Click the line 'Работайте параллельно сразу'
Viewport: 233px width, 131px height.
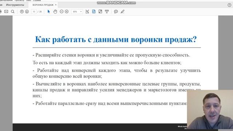click(x=110, y=103)
